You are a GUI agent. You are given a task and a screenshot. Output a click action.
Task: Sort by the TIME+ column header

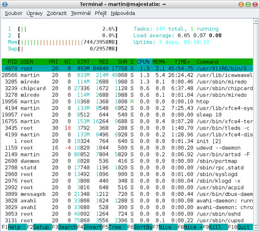tap(182, 62)
